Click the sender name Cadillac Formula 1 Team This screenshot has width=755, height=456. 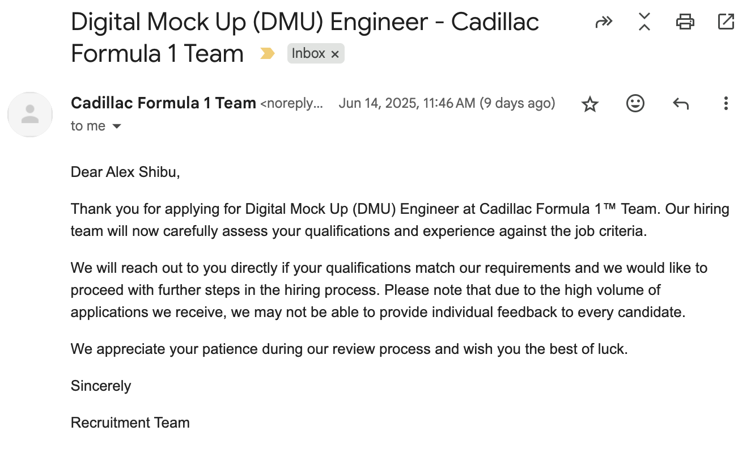[x=163, y=103]
